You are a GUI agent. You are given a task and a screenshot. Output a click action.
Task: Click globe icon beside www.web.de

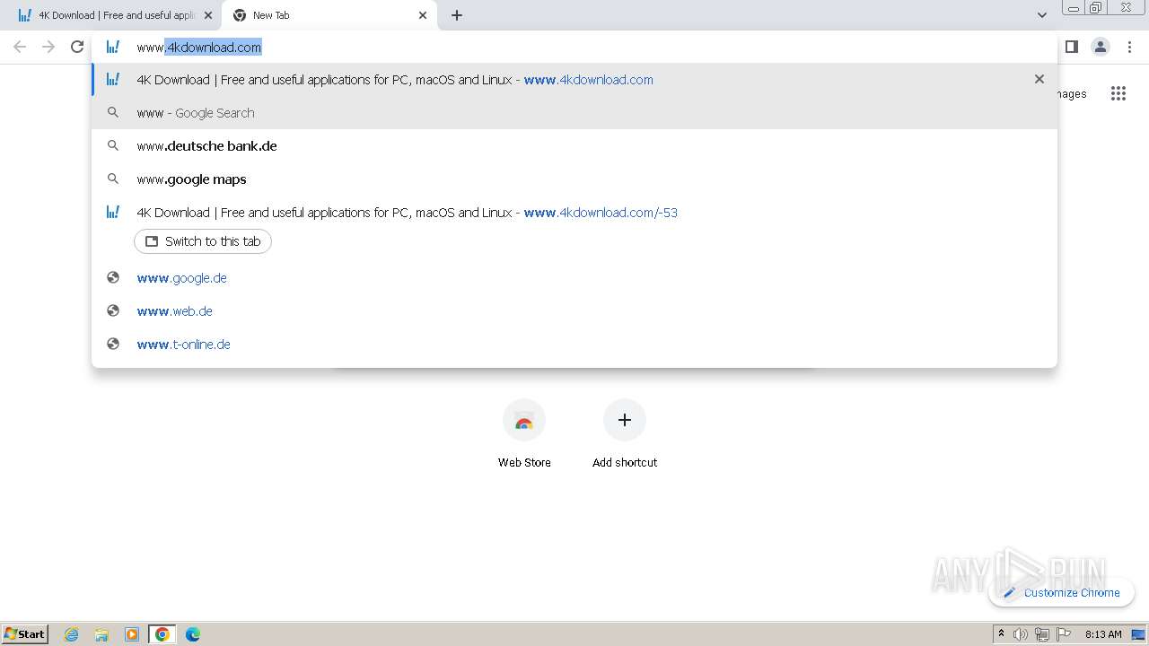point(113,310)
